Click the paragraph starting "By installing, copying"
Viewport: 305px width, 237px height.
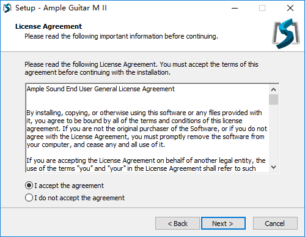147,129
